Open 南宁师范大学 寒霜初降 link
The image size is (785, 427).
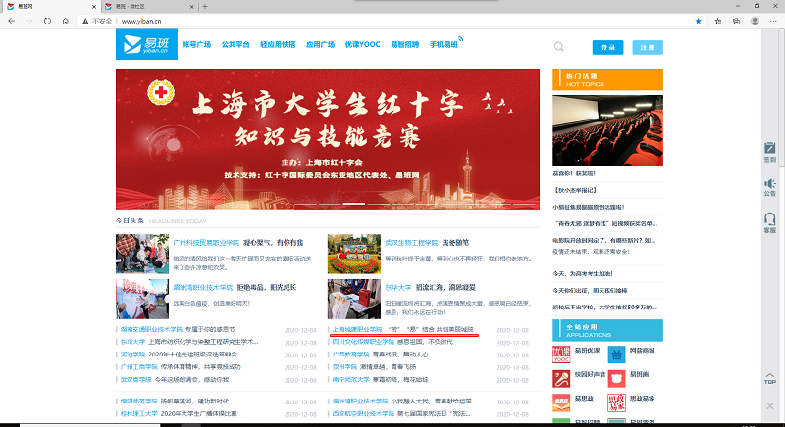tap(381, 380)
